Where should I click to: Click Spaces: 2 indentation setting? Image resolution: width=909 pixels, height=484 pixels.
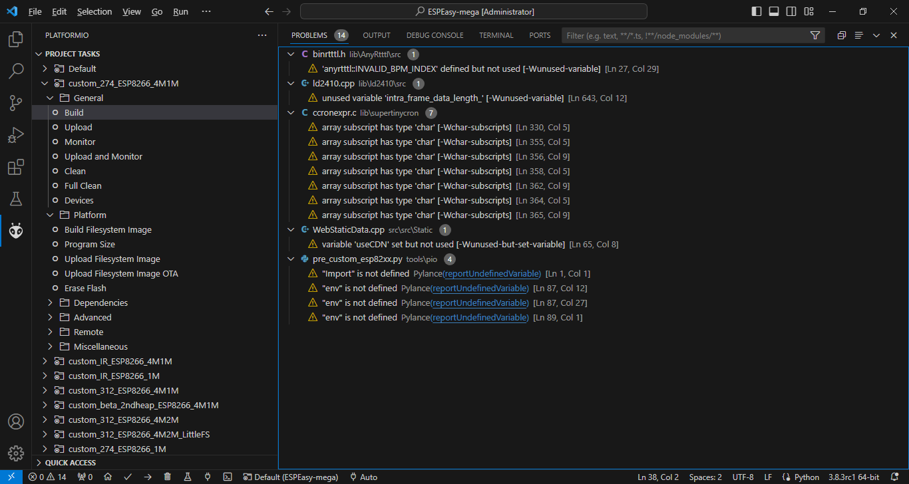(705, 477)
